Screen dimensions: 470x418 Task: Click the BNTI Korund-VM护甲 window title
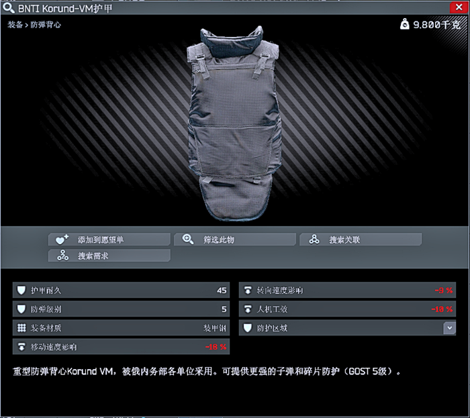point(65,8)
